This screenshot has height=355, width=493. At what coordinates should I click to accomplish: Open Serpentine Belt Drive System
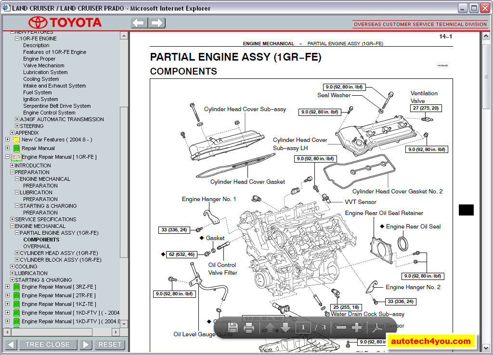click(x=57, y=106)
